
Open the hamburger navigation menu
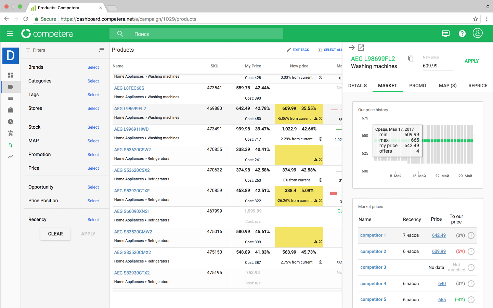pos(10,34)
